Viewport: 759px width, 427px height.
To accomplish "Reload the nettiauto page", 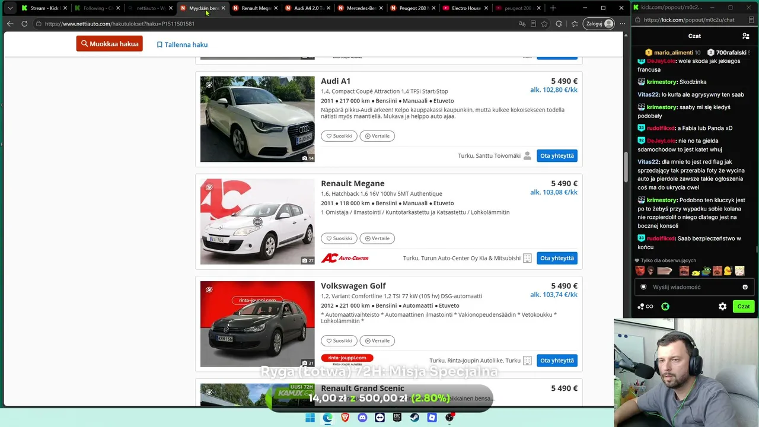I will pyautogui.click(x=24, y=24).
